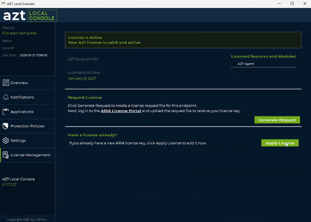Click the 'Last Scan:' label in sidebar

pos(9,55)
